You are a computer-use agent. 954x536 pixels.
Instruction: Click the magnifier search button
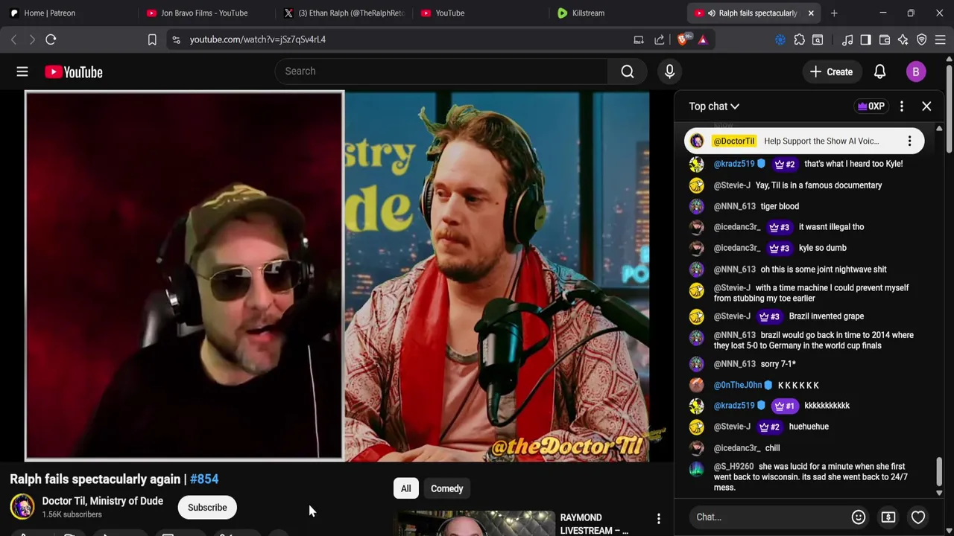628,71
